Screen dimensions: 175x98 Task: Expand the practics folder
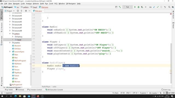(x=10, y=43)
